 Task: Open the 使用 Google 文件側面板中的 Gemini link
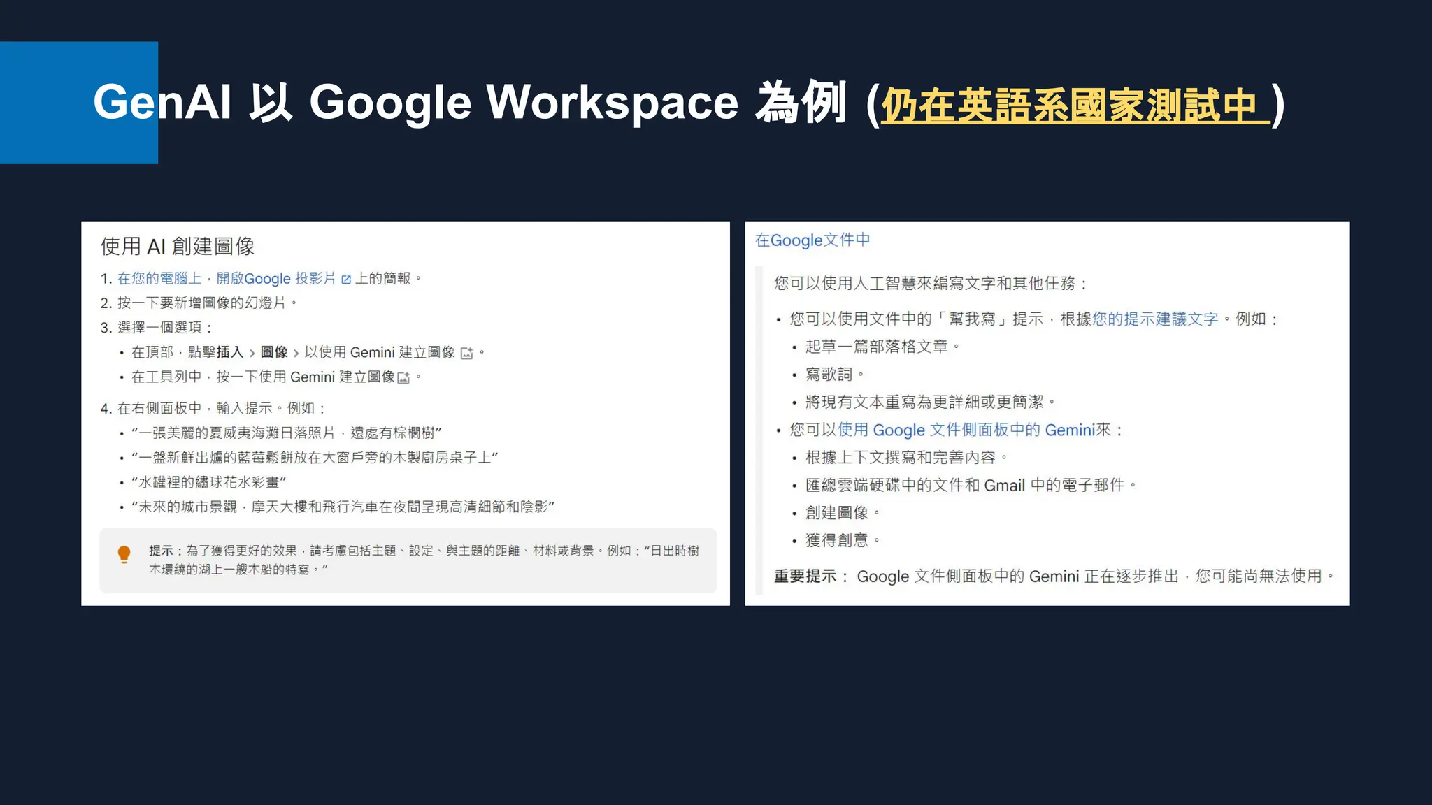(x=966, y=430)
